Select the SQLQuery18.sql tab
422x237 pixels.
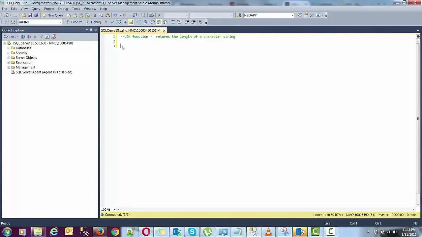pyautogui.click(x=131, y=30)
